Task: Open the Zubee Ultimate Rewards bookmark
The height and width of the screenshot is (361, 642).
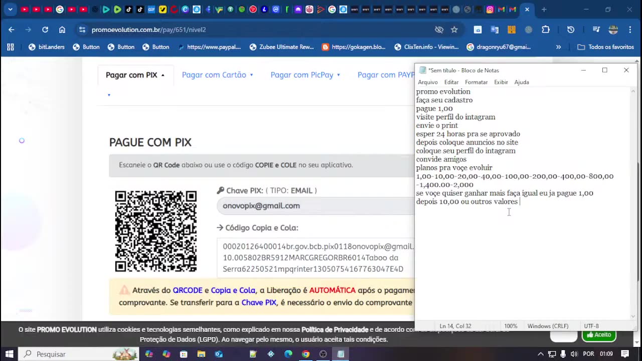Action: coord(281,47)
